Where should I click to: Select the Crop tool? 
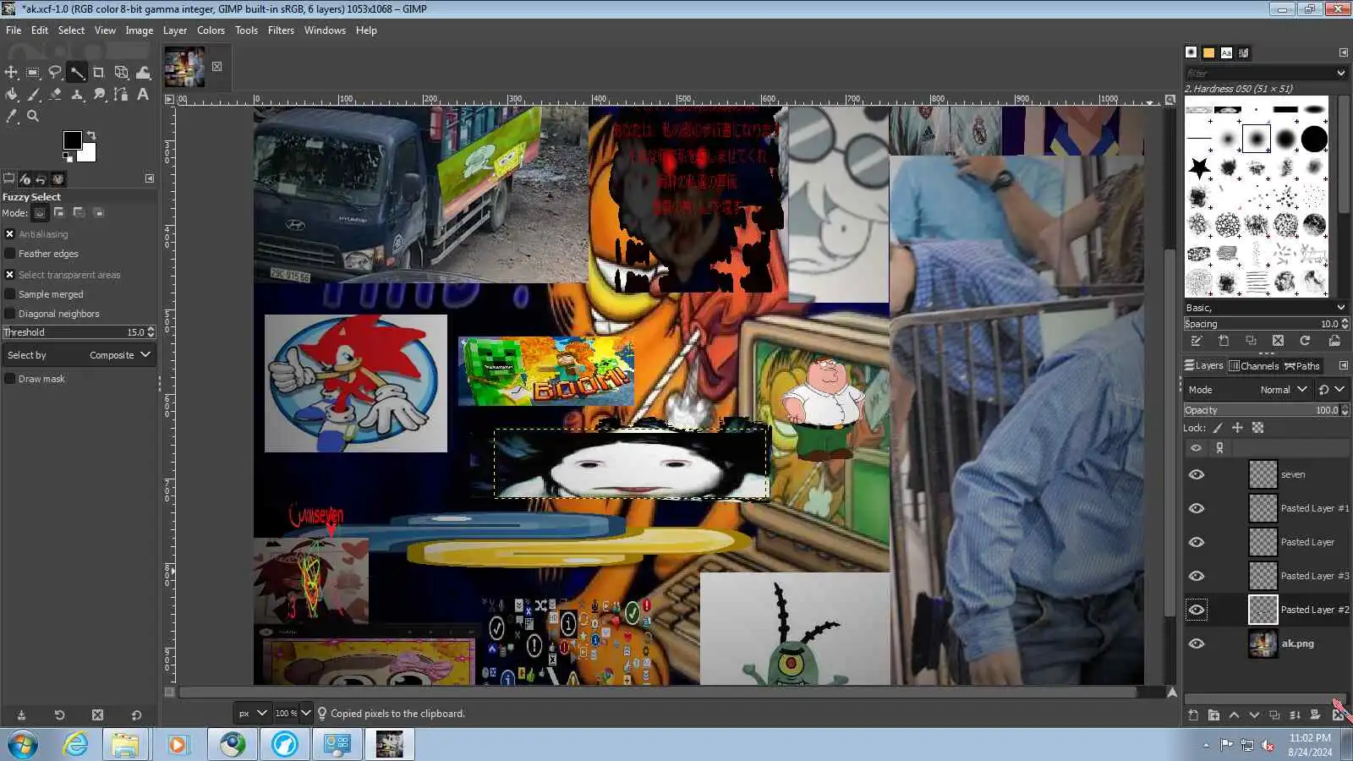pyautogui.click(x=99, y=73)
